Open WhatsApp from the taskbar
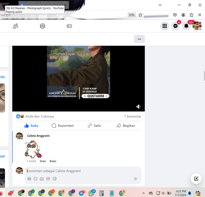The image size is (205, 197). [x=91, y=193]
